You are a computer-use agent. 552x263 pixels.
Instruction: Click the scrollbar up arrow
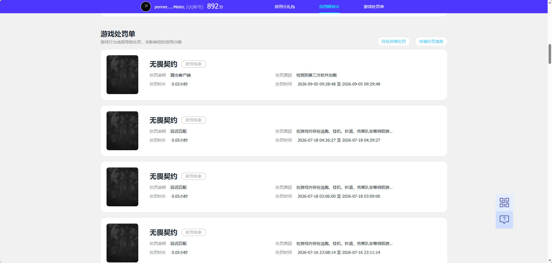pyautogui.click(x=550, y=2)
